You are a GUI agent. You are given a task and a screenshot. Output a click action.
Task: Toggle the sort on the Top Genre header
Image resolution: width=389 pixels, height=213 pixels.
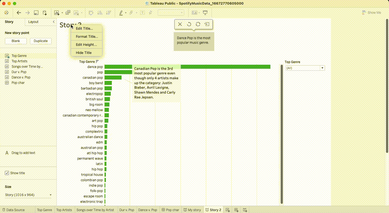coord(97,61)
